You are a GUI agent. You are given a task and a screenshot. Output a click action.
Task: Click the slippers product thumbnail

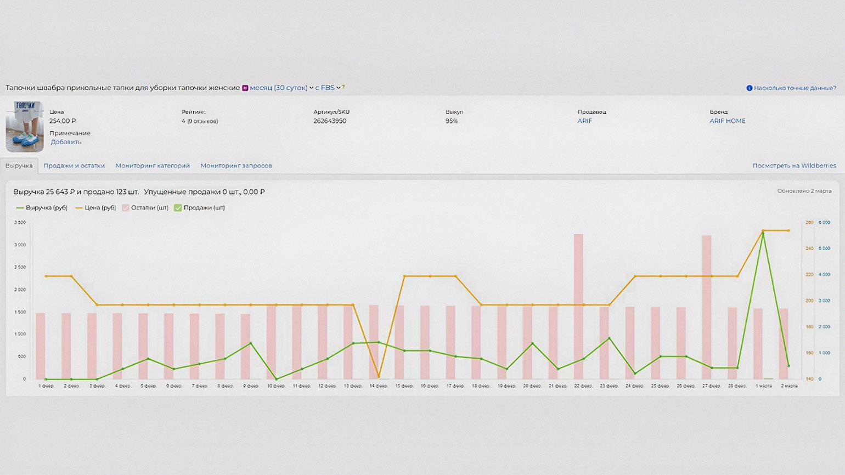(x=25, y=127)
